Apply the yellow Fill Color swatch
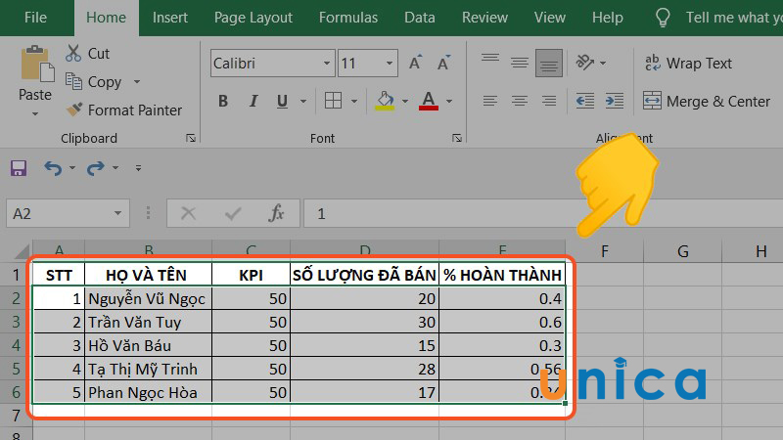The width and height of the screenshot is (783, 440). pos(384,101)
